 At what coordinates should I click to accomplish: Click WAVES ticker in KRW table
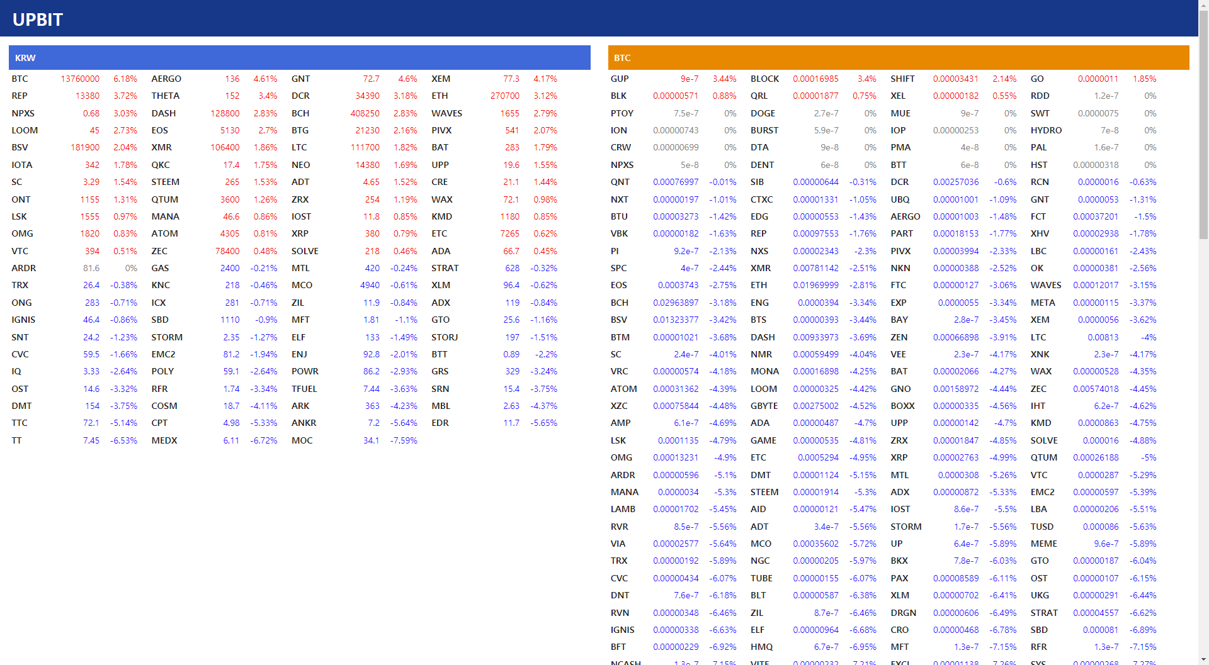tap(447, 113)
